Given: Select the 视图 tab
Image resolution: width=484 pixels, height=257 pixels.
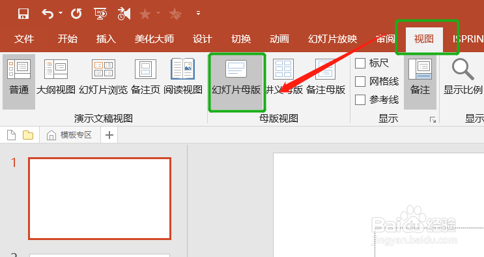Looking at the screenshot, I should 424,39.
